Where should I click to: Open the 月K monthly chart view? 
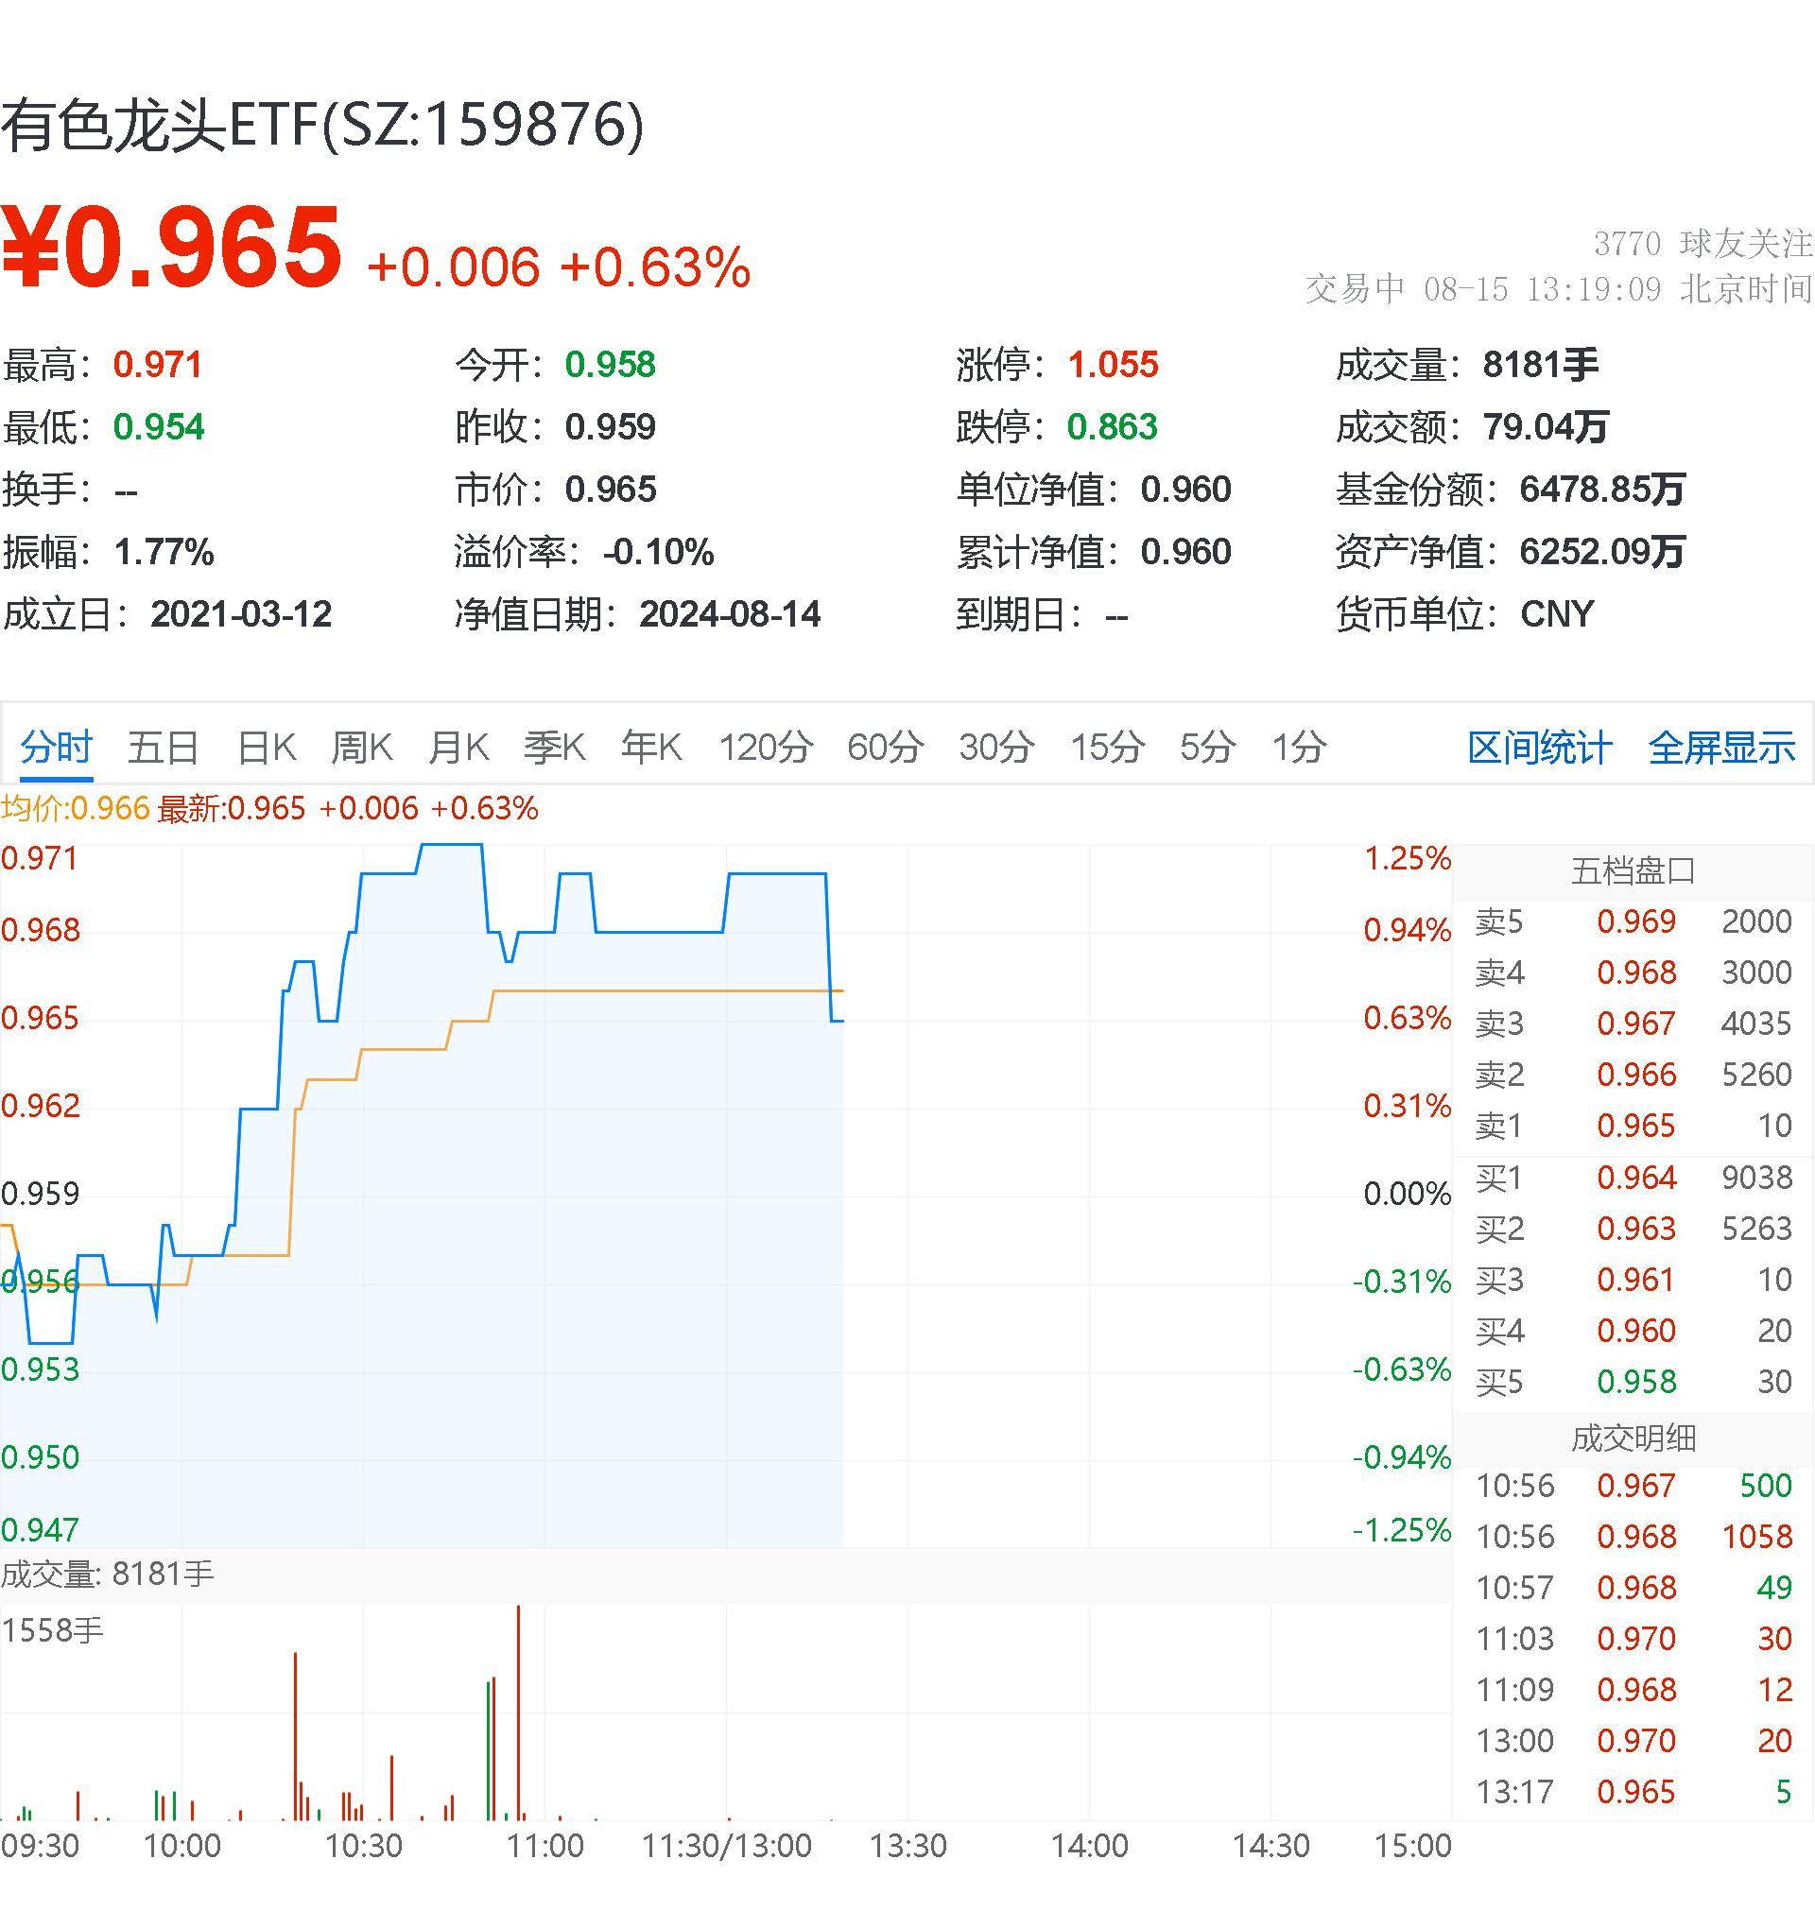(458, 747)
